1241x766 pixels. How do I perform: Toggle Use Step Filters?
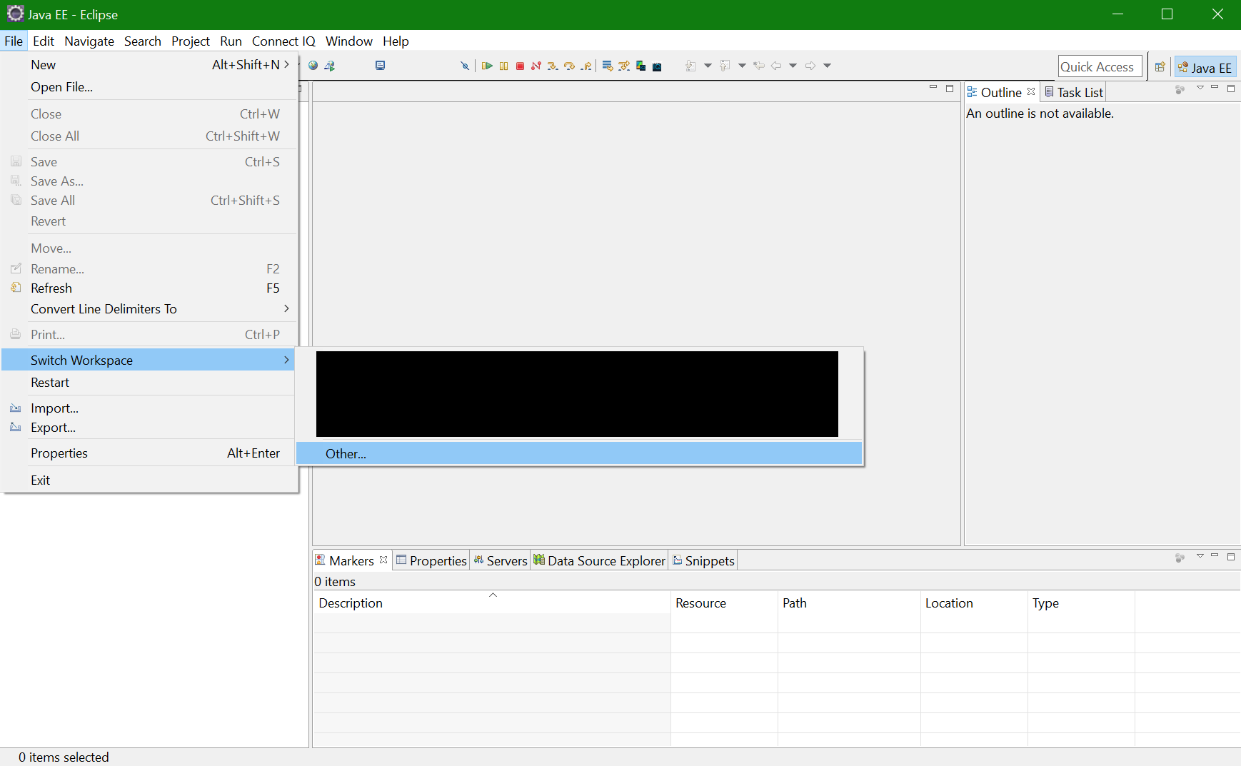tap(624, 66)
